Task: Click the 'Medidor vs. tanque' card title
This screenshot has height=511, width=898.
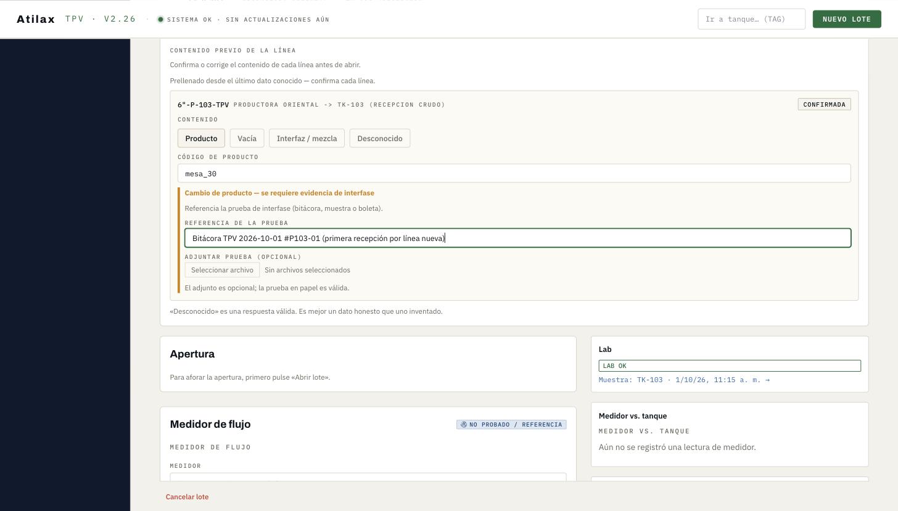Action: (633, 416)
